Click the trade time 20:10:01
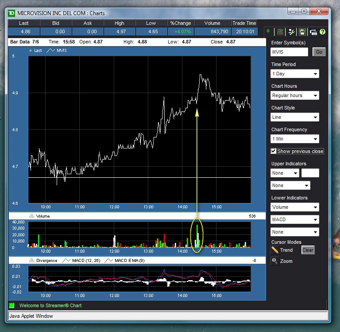 coord(245,31)
